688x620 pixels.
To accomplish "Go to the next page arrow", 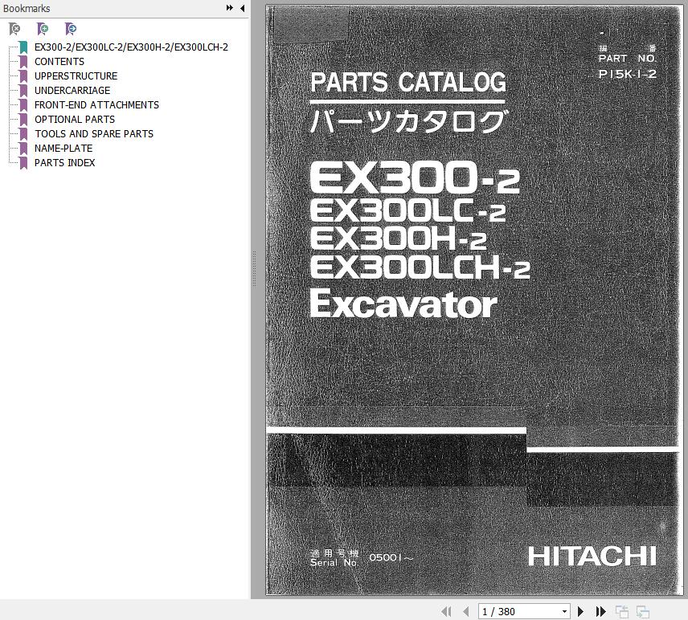I will click(580, 611).
